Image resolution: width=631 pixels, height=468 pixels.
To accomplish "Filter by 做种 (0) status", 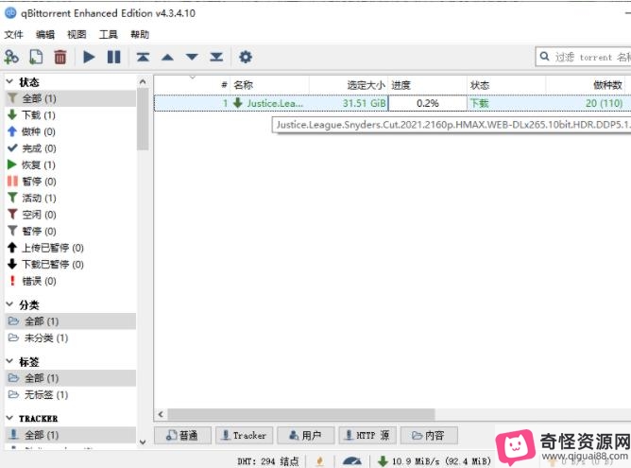I will (71, 131).
